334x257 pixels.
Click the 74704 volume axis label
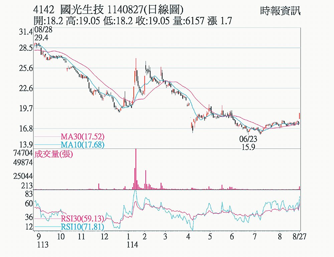click(23, 153)
